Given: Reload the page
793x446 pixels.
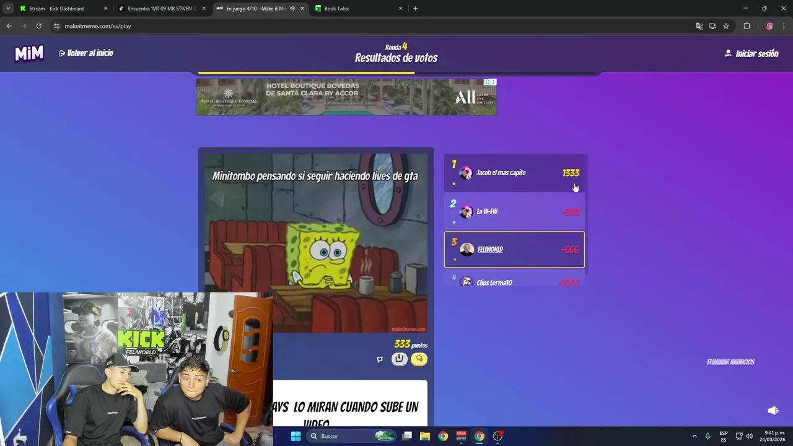Looking at the screenshot, I should click(38, 26).
